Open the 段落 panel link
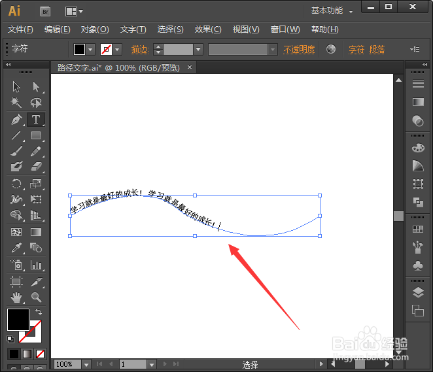The height and width of the screenshot is (372, 433). click(377, 50)
